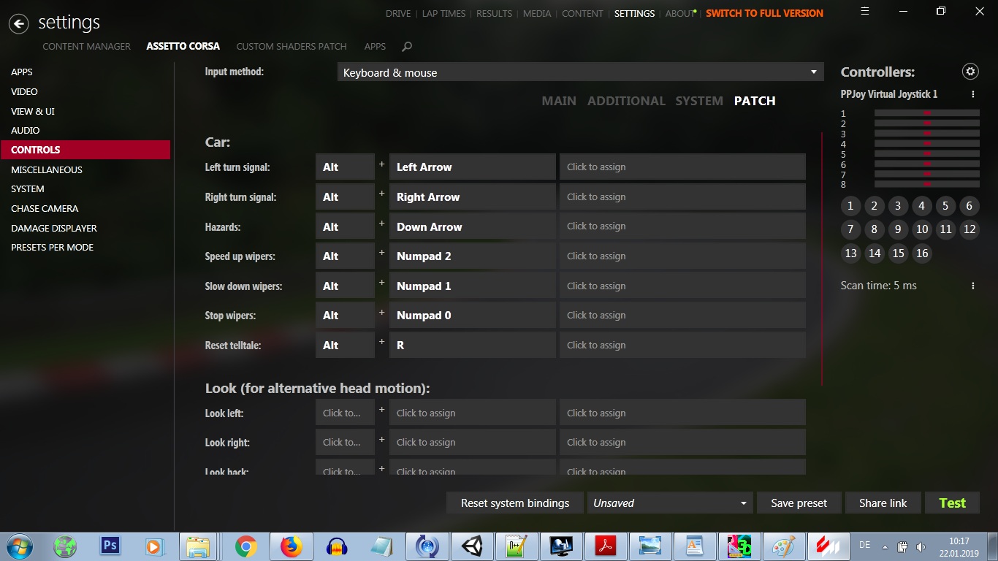Open the top APPS settings tab
The height and width of the screenshot is (561, 998).
[375, 46]
